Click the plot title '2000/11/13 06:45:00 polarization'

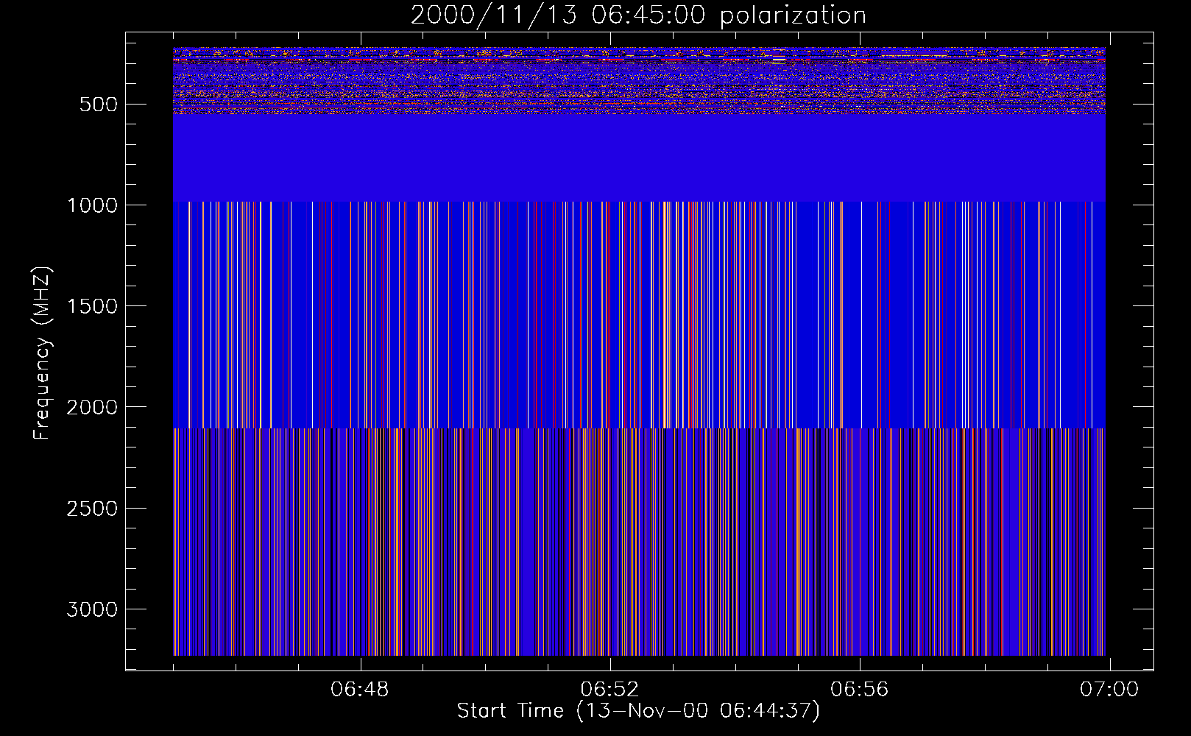[638, 15]
